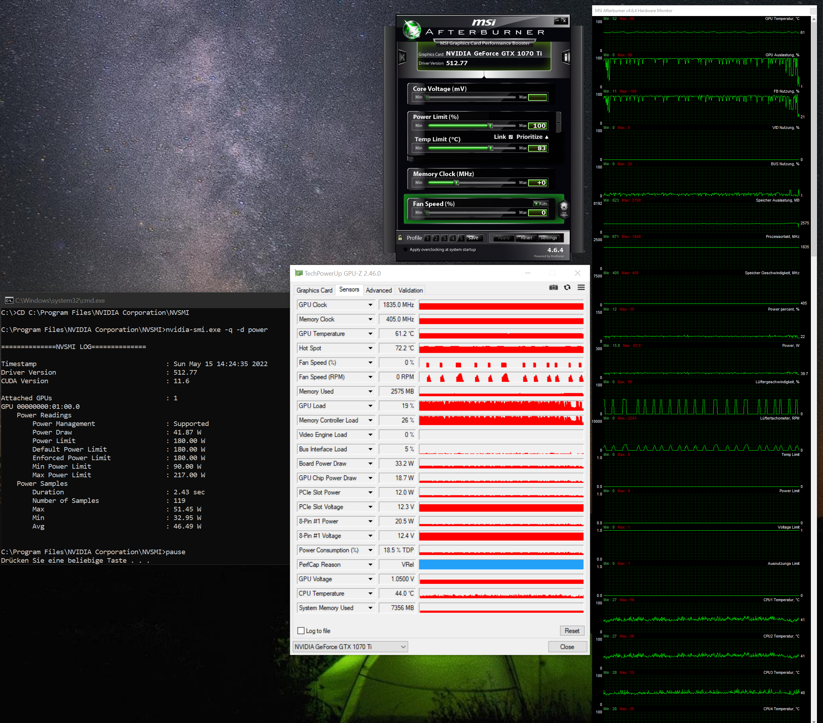Take a GPU-Z screenshot with camera icon

(553, 287)
